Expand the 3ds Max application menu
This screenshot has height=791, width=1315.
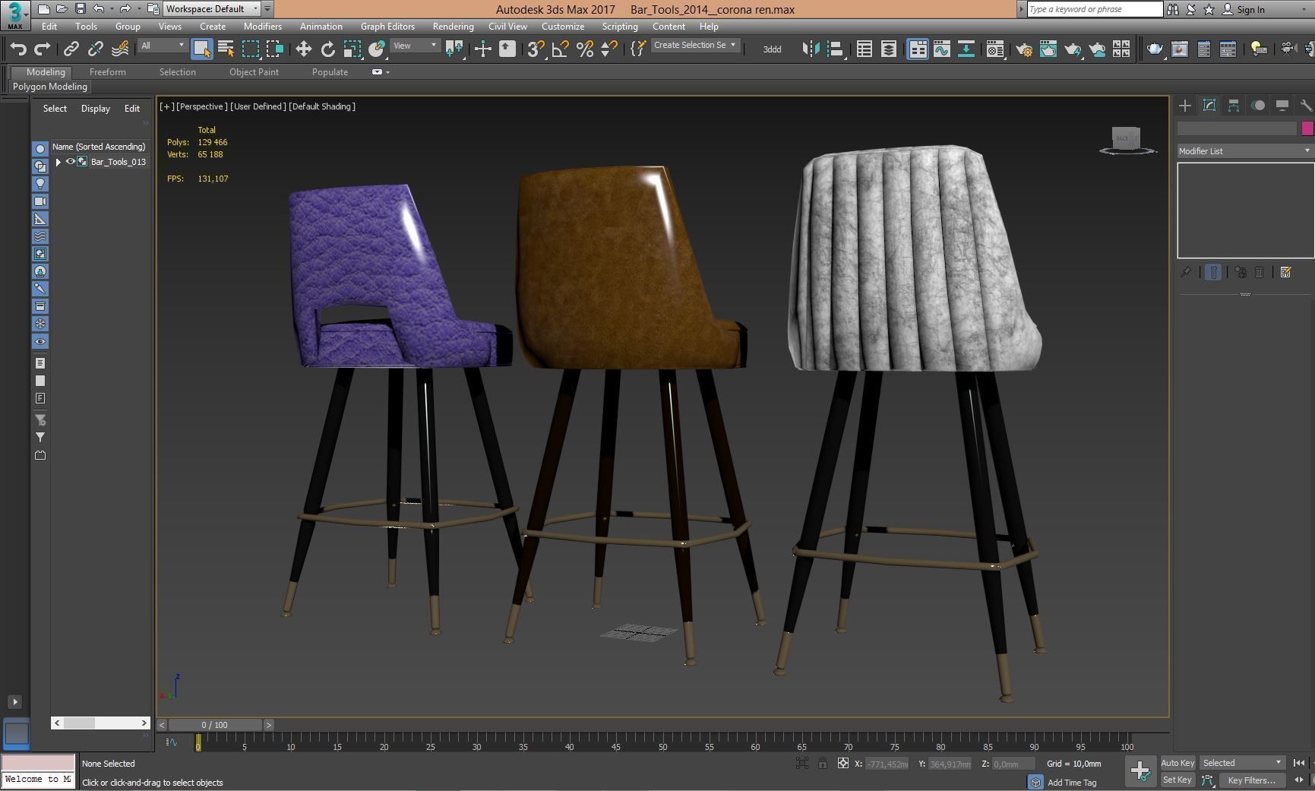pyautogui.click(x=15, y=14)
